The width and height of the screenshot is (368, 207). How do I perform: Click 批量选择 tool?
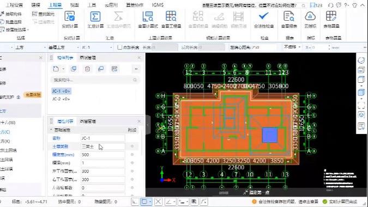point(11,22)
